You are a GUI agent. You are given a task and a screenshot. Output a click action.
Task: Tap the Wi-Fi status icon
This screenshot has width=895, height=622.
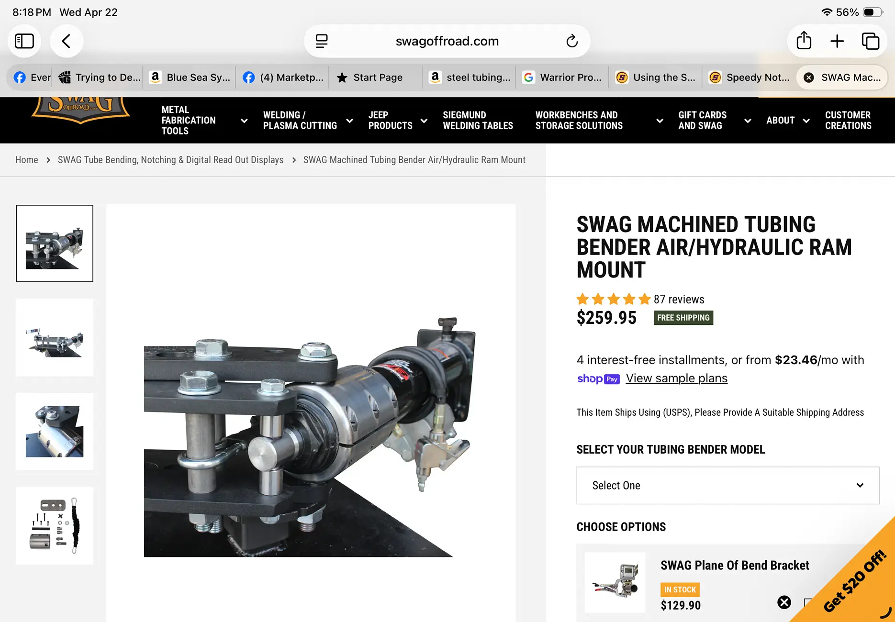tap(827, 12)
